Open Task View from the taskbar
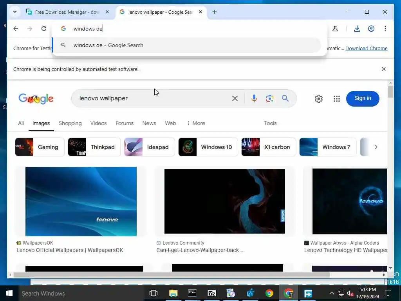Image resolution: width=401 pixels, height=301 pixels. 154,293
